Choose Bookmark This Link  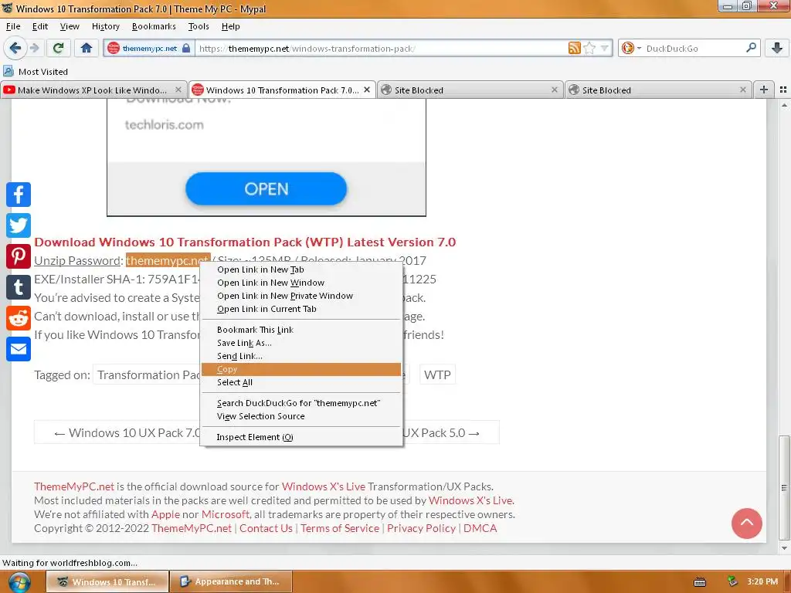[301, 330]
